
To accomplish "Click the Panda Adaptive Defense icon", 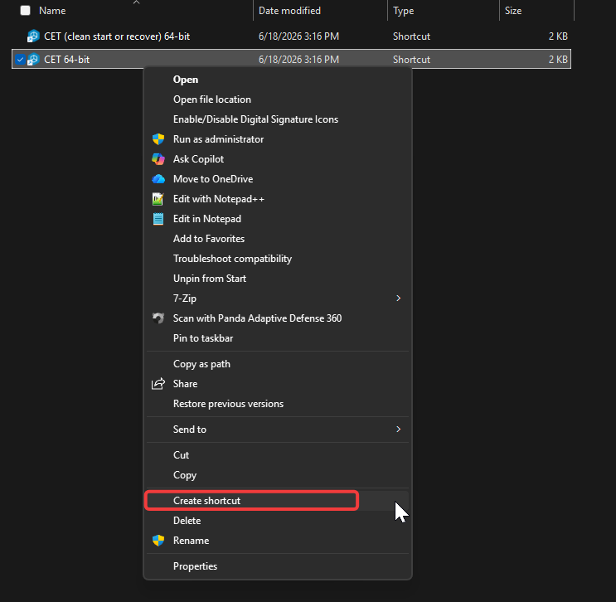I will pos(158,318).
